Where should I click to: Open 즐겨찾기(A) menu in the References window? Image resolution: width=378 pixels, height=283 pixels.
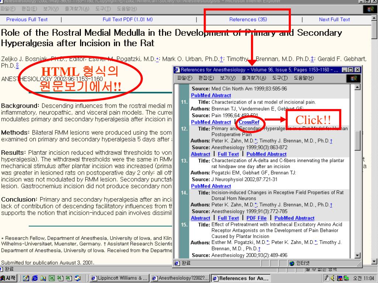(254, 78)
